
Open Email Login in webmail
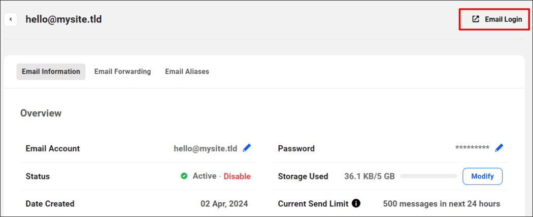pos(496,19)
